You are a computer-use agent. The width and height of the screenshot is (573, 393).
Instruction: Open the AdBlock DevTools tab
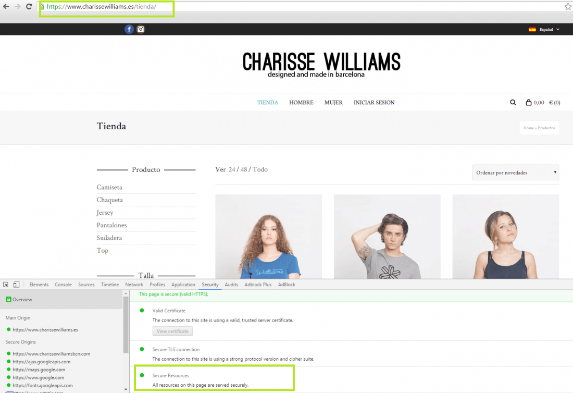click(x=286, y=285)
